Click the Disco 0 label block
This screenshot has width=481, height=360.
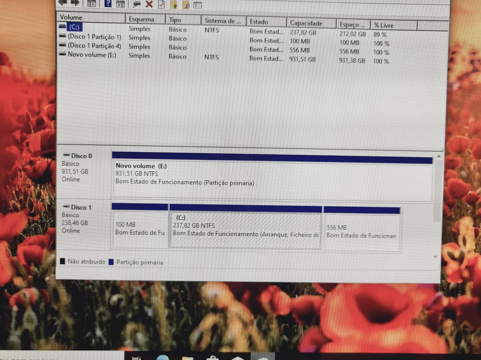(x=84, y=172)
